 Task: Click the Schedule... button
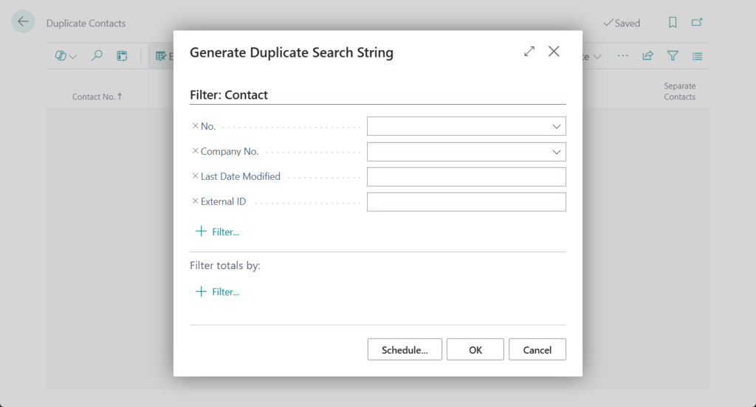(x=405, y=349)
